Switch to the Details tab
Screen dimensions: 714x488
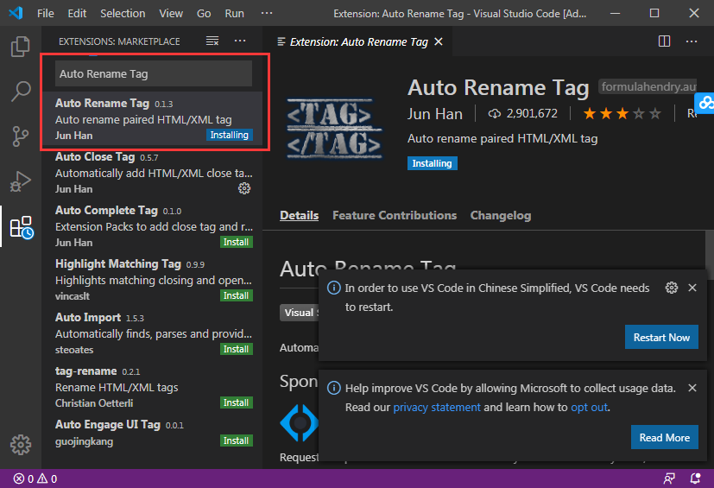300,215
